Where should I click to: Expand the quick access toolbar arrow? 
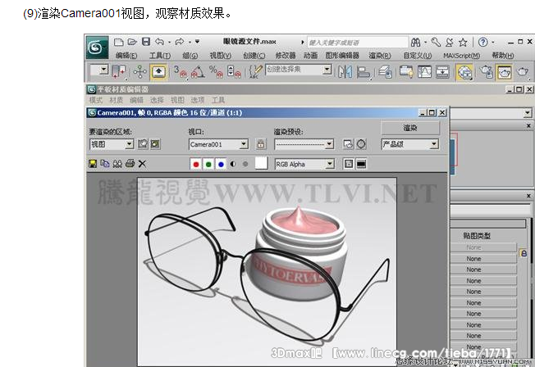tap(197, 42)
